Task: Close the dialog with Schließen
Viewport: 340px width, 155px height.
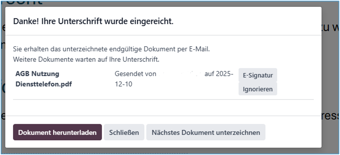Action: coord(124,132)
